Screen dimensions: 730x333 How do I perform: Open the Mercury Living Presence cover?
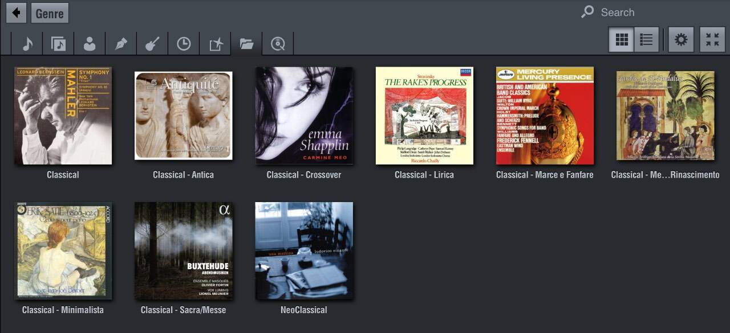click(545, 116)
